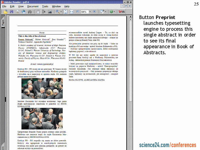Click the Save a copy floppy icon
Image resolution: width=200 pixels, height=150 pixels.
pos(11,12)
